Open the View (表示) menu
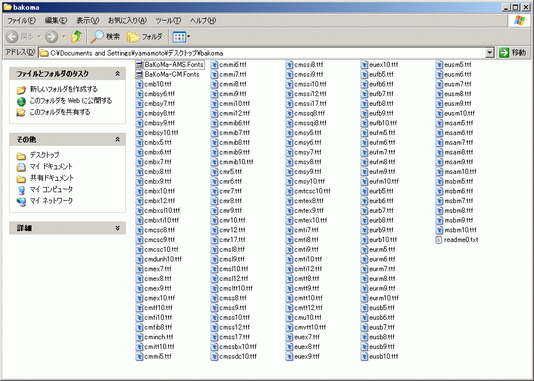The width and height of the screenshot is (534, 381). point(88,21)
